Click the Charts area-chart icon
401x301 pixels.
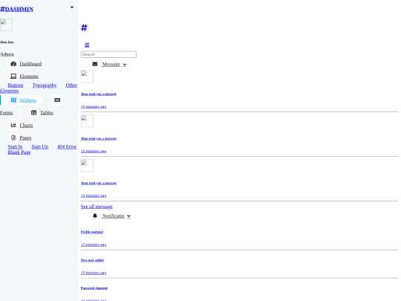coord(13,125)
